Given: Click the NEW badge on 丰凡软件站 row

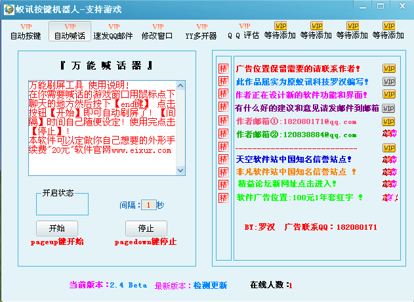Looking at the screenshot, I should pos(390,172).
